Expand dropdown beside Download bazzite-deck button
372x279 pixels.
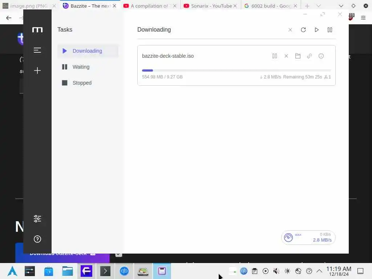click(x=119, y=255)
